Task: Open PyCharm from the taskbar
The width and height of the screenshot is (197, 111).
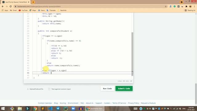Action: (66, 109)
